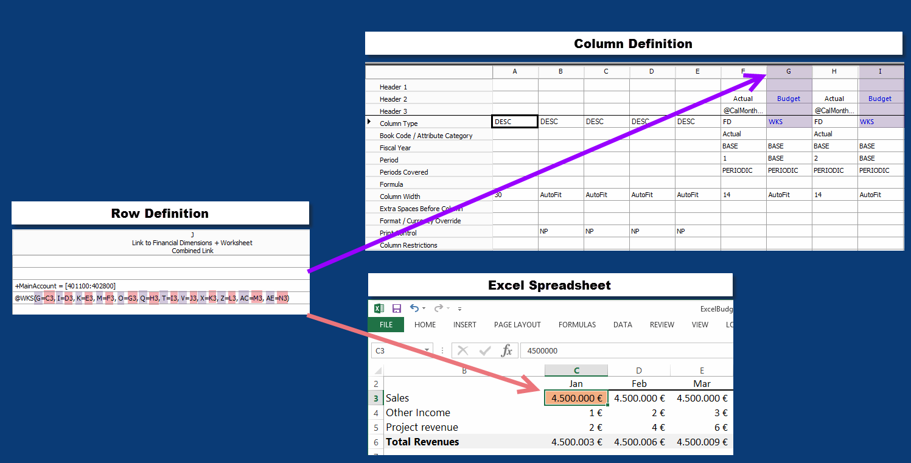The width and height of the screenshot is (911, 463).
Task: Select column D header in Excel
Action: tap(639, 371)
